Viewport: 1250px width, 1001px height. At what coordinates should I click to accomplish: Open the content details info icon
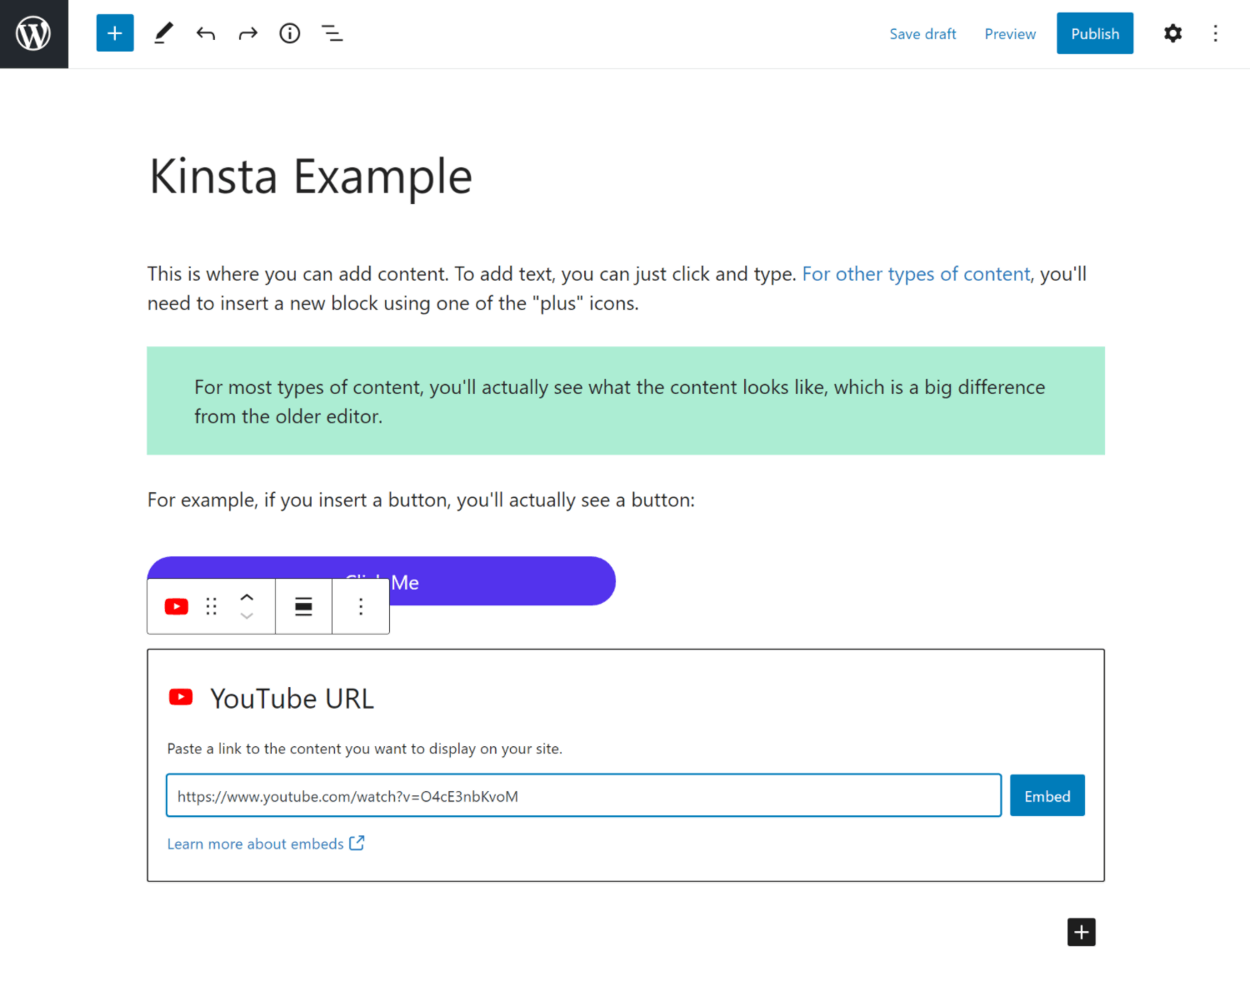(x=290, y=33)
